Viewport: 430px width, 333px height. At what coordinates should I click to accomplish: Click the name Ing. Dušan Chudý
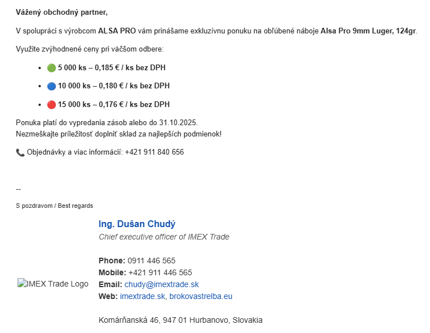pyautogui.click(x=137, y=224)
